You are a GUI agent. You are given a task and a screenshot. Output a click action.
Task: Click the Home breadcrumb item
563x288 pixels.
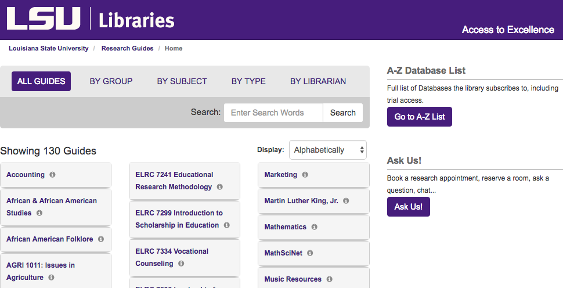pos(174,48)
